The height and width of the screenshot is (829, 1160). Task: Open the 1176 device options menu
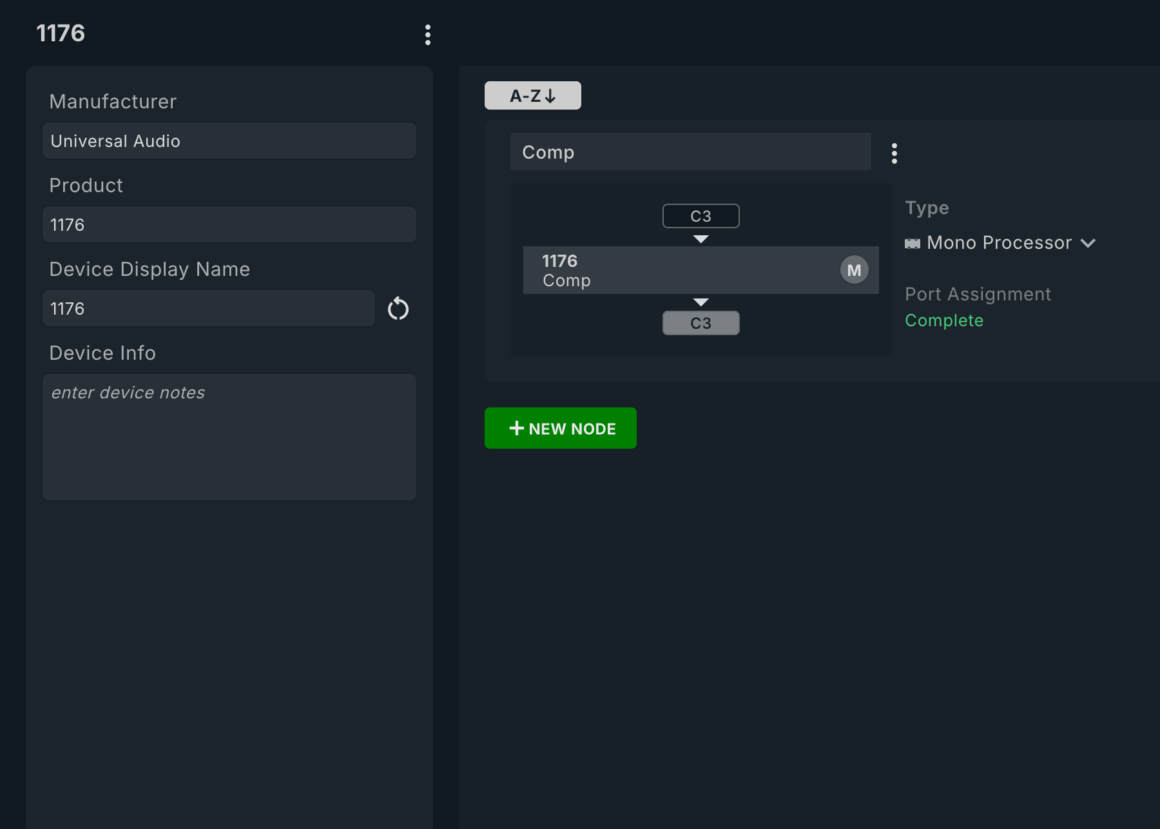pos(427,35)
